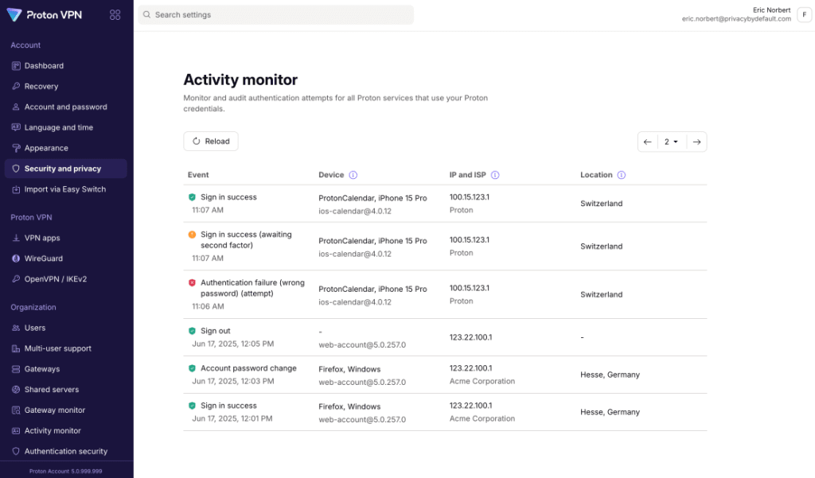Click the search magnifier icon
Screen dimensions: 815x478
(x=147, y=15)
